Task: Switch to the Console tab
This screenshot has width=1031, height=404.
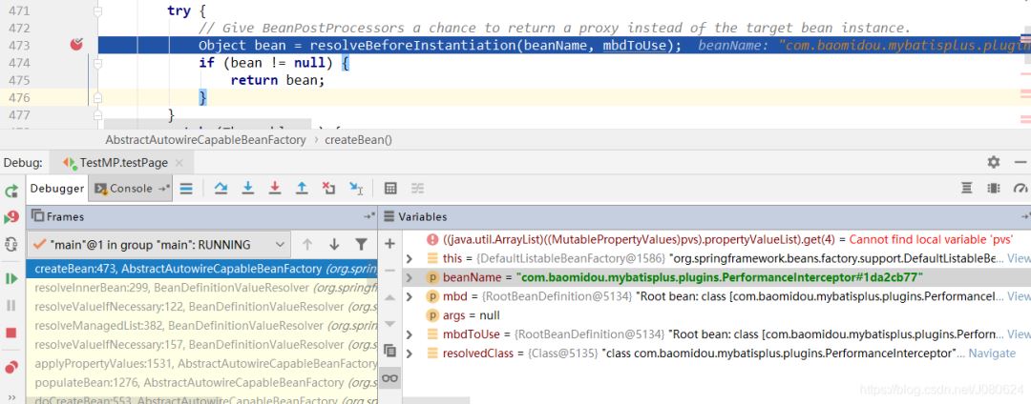Action: point(131,189)
